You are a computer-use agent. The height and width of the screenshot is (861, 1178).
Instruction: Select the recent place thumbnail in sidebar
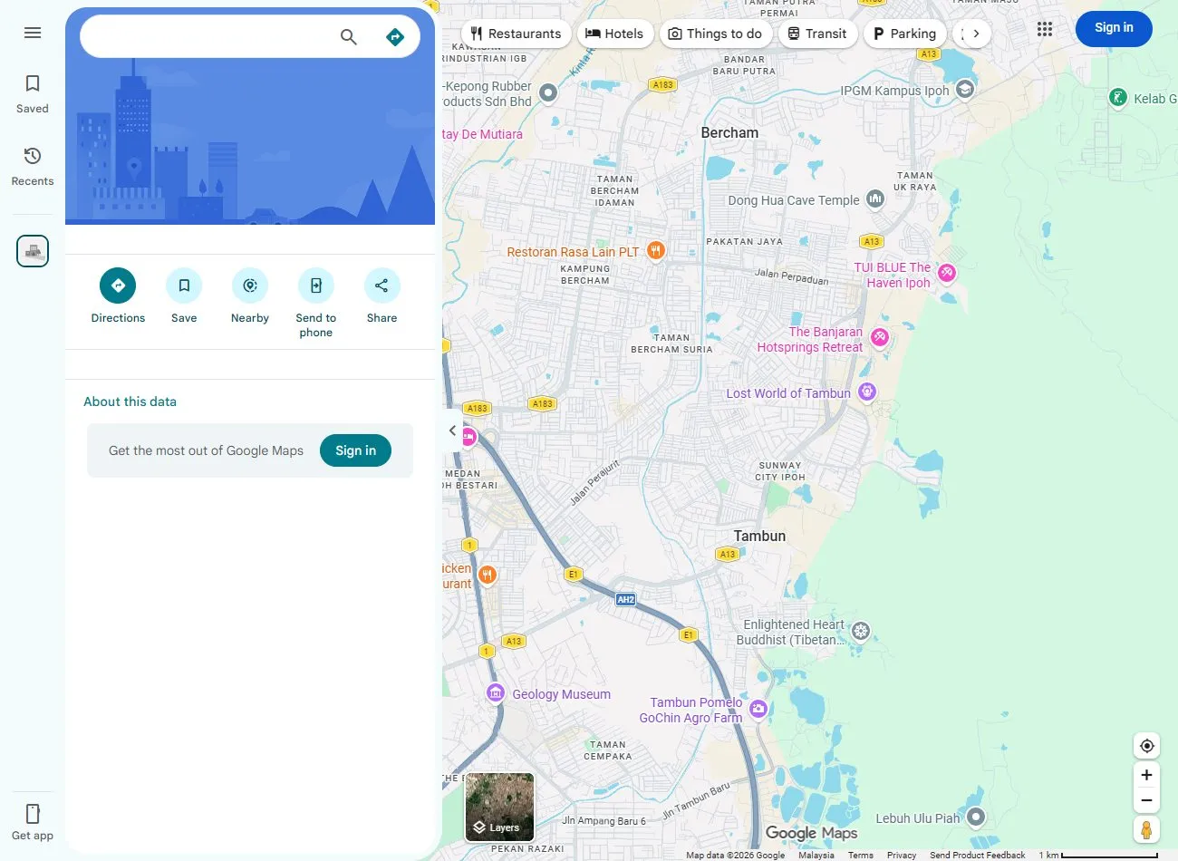point(33,251)
